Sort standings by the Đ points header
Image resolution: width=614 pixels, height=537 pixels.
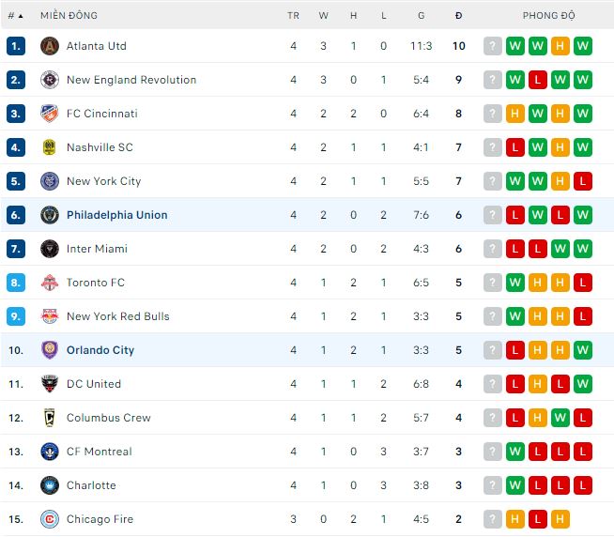pos(458,16)
